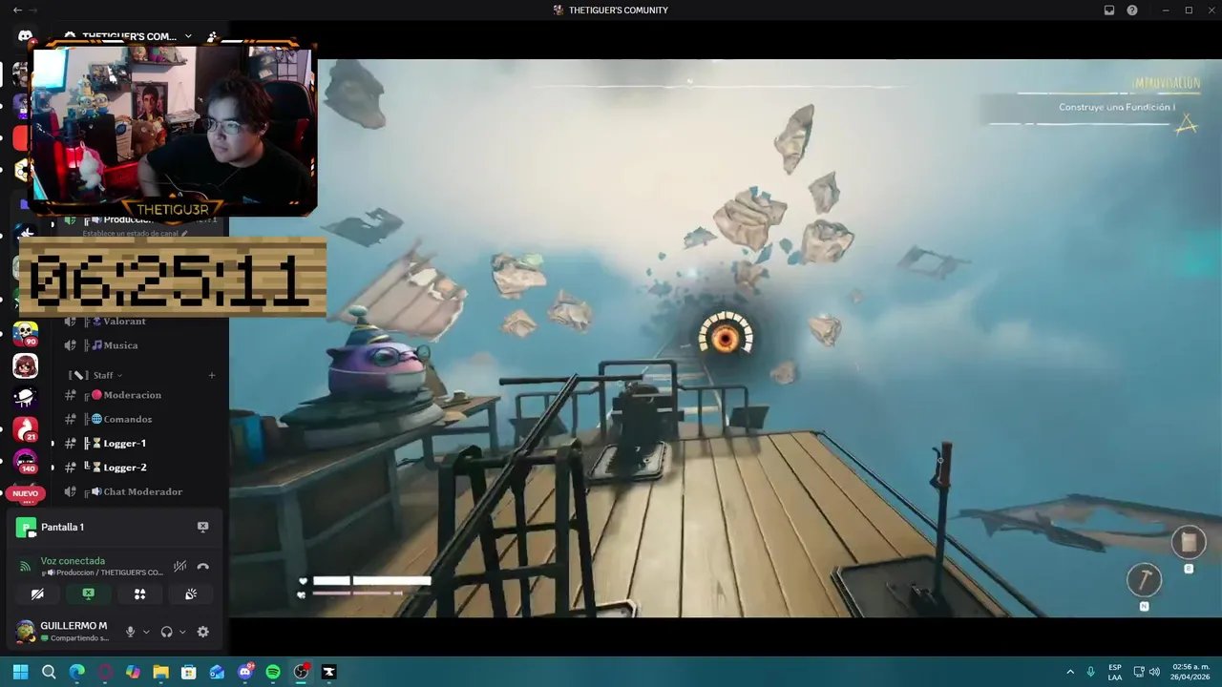Toggle screen share in the voice panel
This screenshot has height=687, width=1222.
(88, 593)
